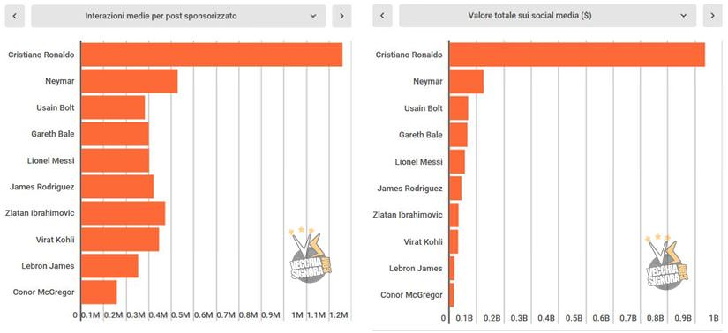Click the Gareth Bale bar in right chart

[459, 135]
